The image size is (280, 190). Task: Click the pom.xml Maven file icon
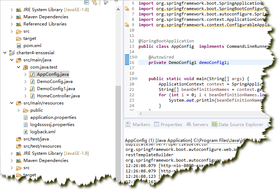point(19,46)
